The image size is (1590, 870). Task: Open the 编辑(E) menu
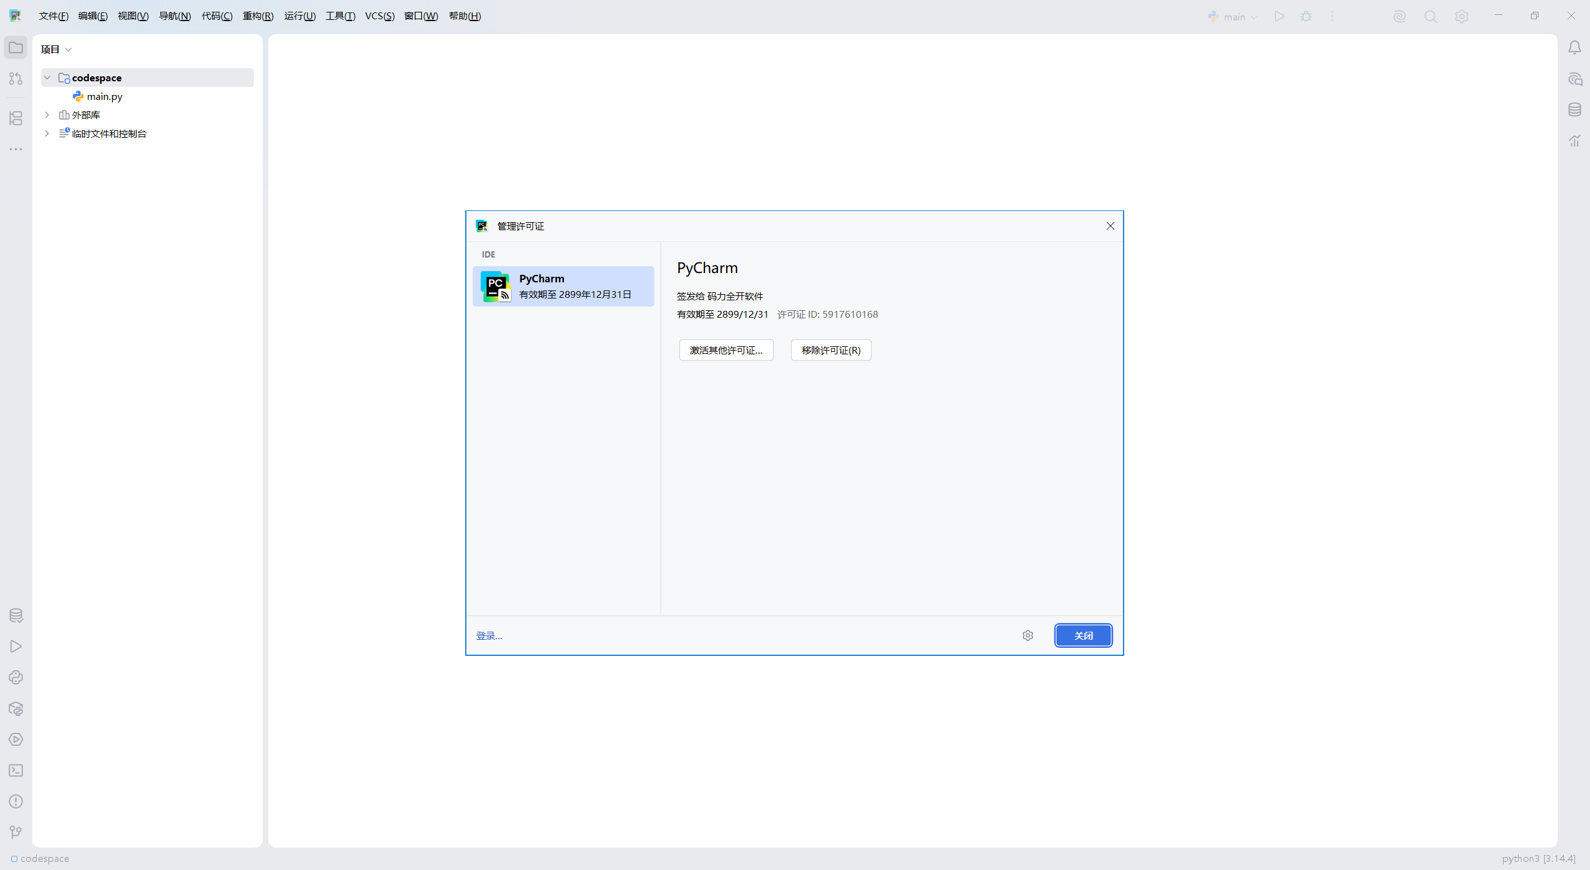point(93,16)
